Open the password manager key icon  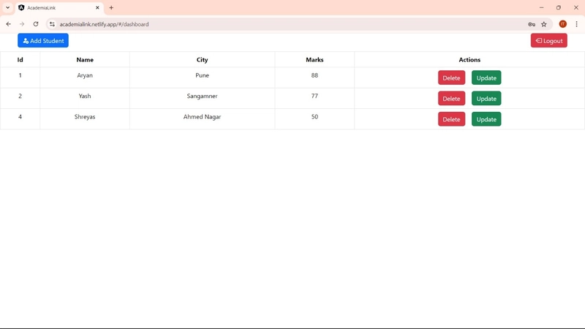pyautogui.click(x=532, y=24)
